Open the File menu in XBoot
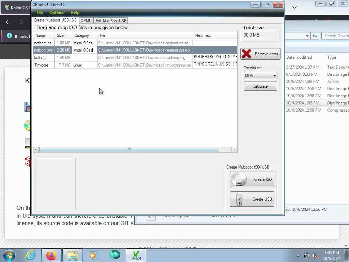 40,13
